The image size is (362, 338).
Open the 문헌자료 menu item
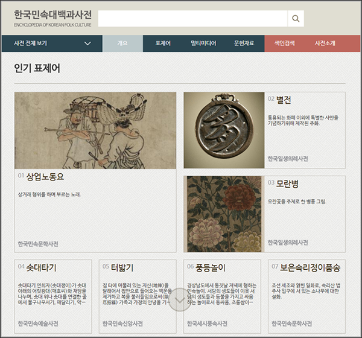[244, 43]
